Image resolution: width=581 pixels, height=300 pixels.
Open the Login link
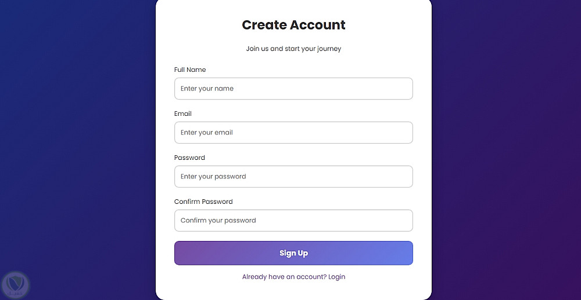tap(337, 277)
